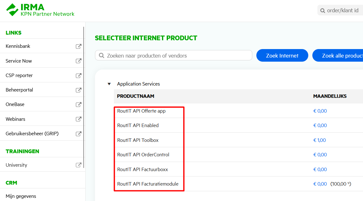Image resolution: width=363 pixels, height=201 pixels.
Task: Click the magnifier icon in the product search box
Action: (x=102, y=56)
